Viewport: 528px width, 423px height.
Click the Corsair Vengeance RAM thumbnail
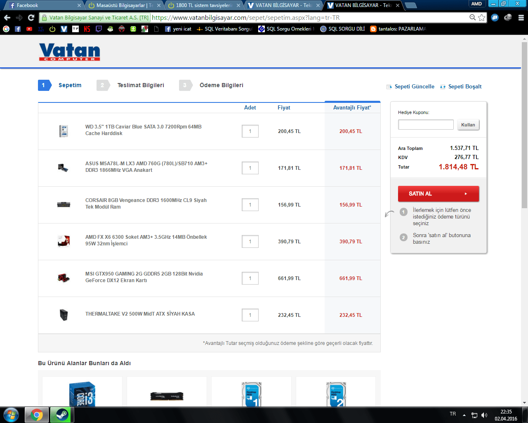coord(64,204)
